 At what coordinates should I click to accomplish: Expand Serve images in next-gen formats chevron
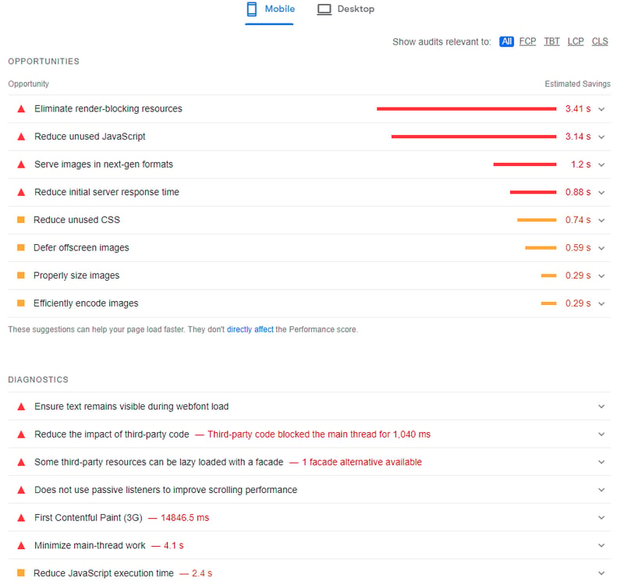pos(601,165)
